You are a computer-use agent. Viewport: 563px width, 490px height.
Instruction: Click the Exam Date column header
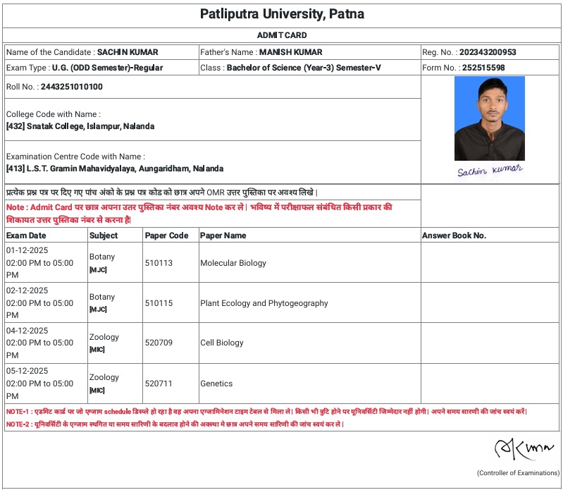[26, 235]
